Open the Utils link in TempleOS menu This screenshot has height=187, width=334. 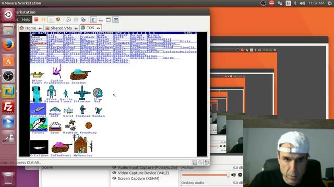pyautogui.click(x=185, y=41)
